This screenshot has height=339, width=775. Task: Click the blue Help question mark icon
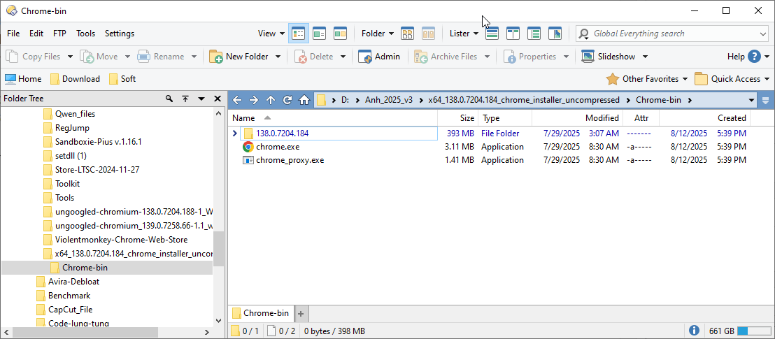(754, 57)
